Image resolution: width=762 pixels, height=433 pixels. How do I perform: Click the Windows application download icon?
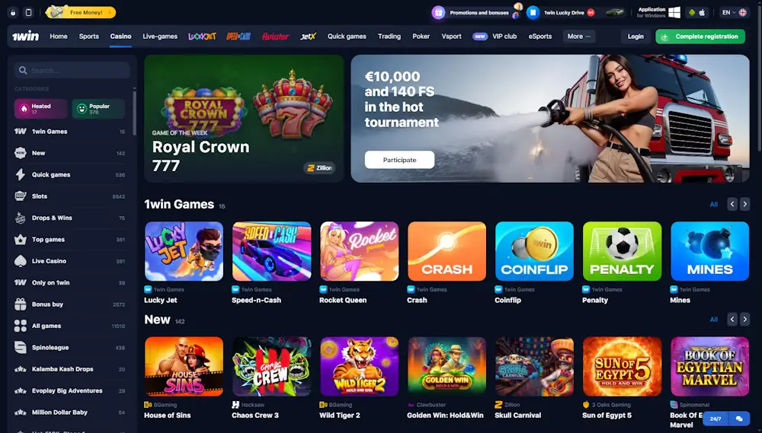point(674,13)
